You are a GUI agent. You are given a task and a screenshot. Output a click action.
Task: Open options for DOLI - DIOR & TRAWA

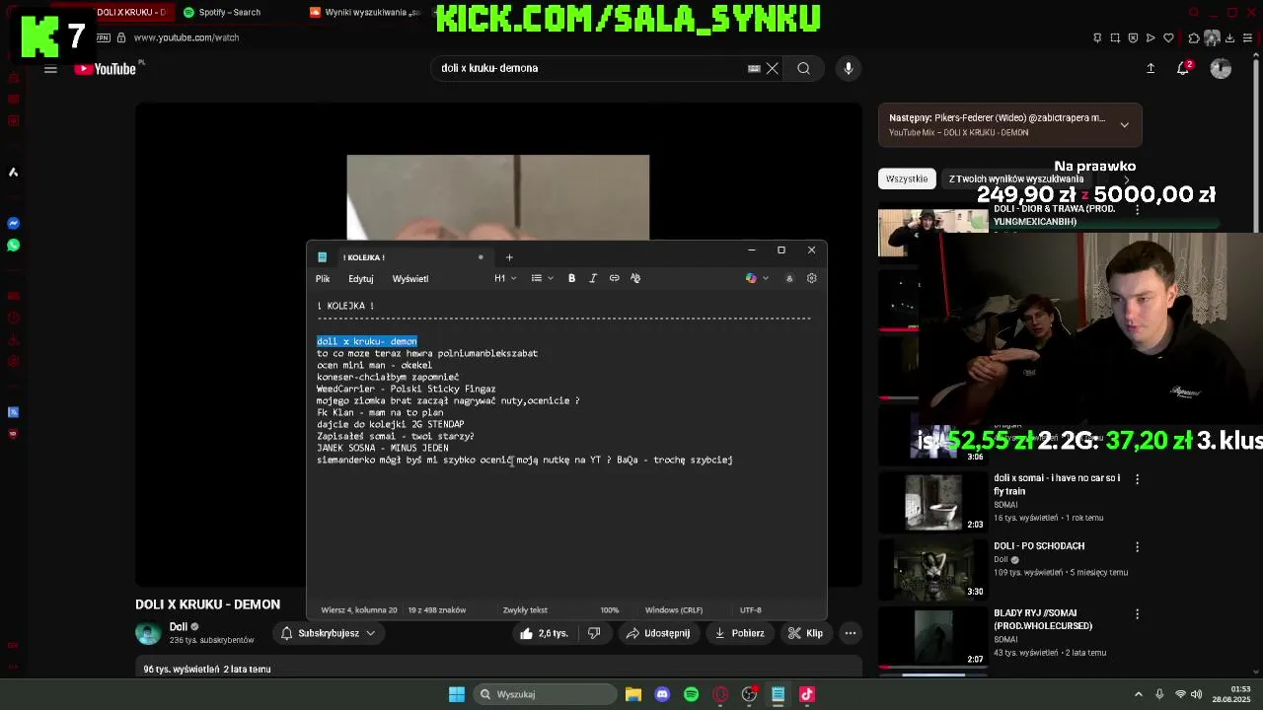1137,209
